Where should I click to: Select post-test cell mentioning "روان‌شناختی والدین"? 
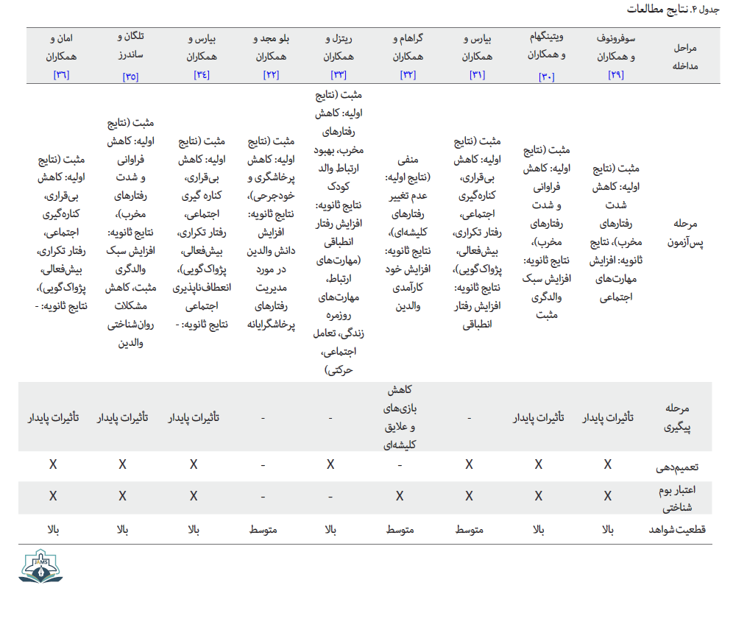tap(130, 233)
